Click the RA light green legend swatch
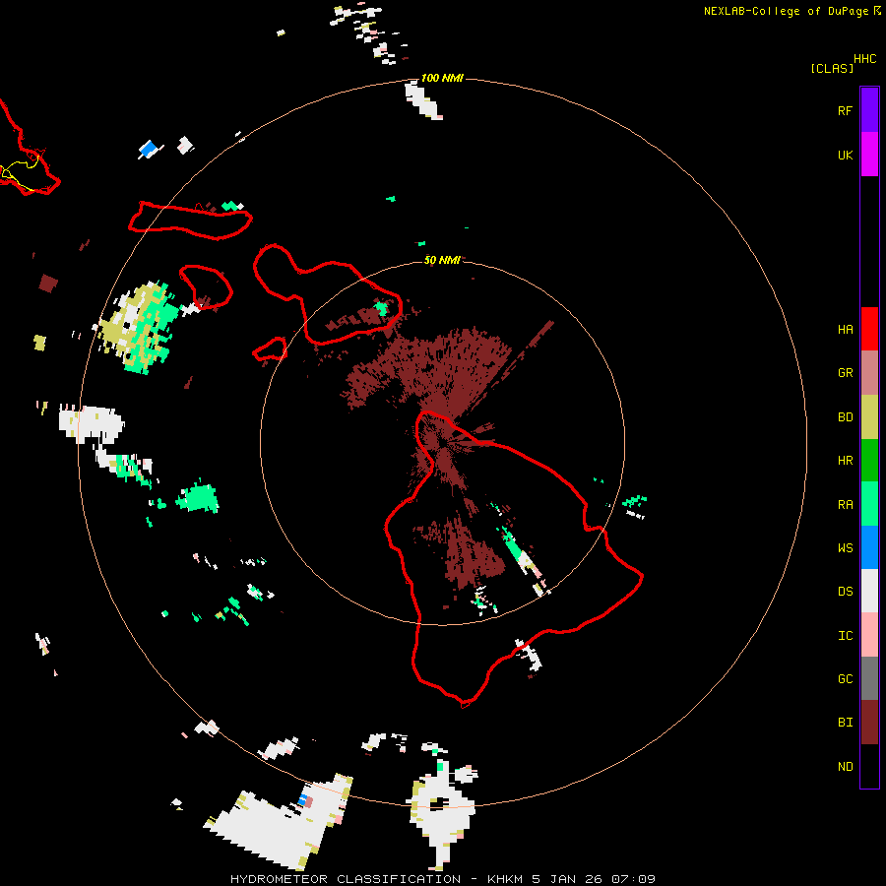886x886 pixels. 869,504
